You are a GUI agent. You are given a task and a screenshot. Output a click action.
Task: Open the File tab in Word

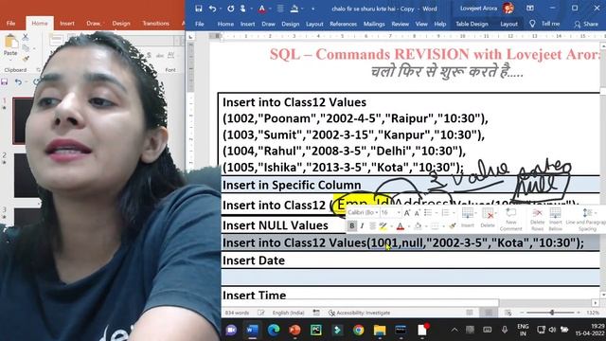[x=200, y=24]
